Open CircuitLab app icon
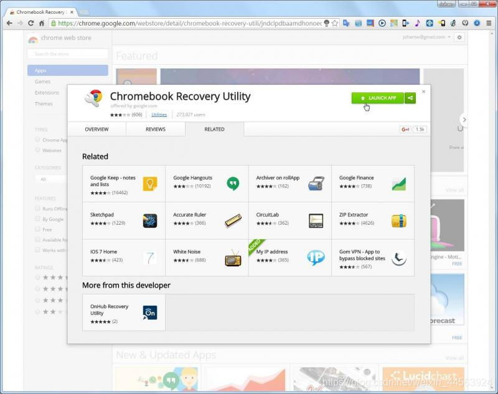Viewport: 498px width, 394px height. [x=316, y=221]
